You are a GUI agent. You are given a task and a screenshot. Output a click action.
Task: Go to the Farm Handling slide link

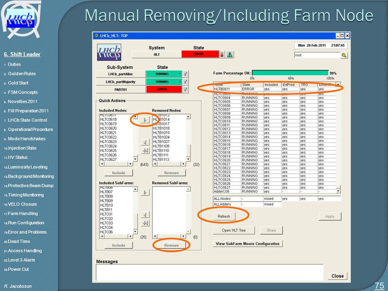(23, 213)
